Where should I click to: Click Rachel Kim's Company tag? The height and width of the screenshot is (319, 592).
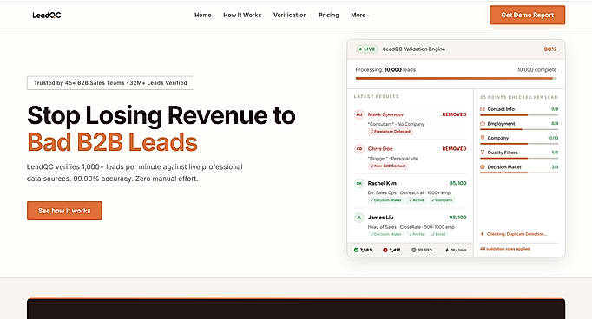pyautogui.click(x=442, y=200)
